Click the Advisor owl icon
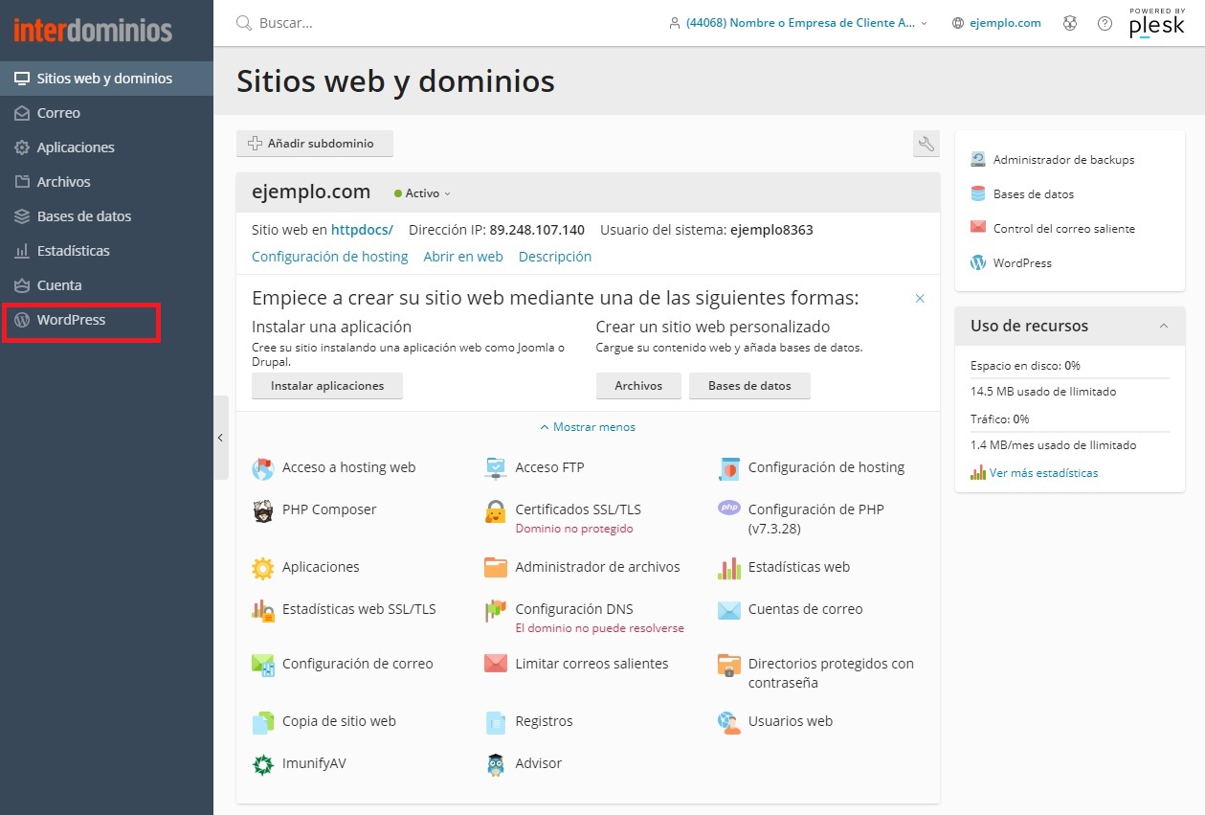1205x815 pixels. coord(495,764)
